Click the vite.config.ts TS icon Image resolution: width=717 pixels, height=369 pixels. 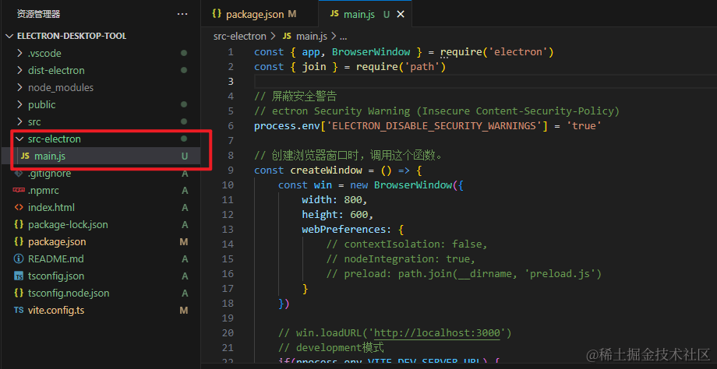point(19,311)
